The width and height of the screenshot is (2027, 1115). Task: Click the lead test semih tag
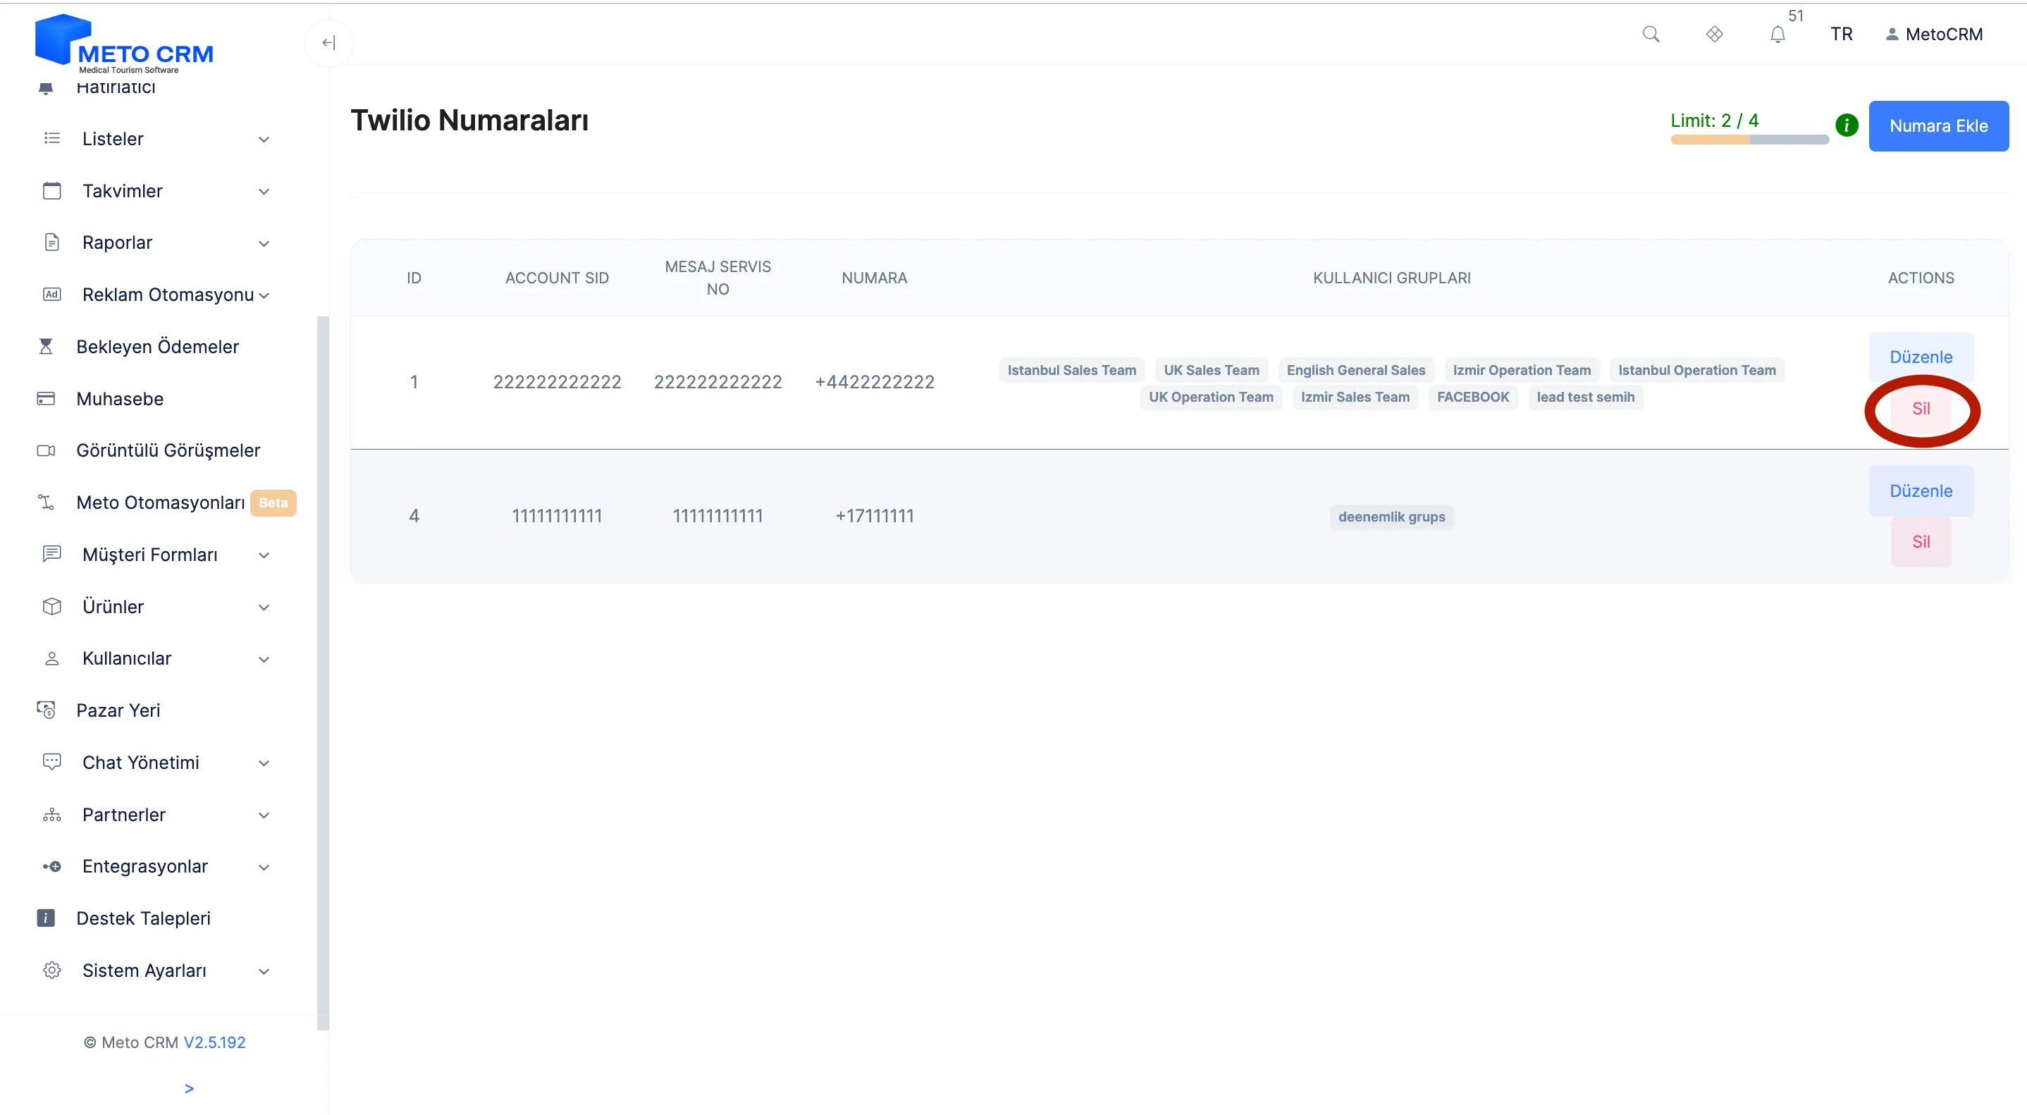(x=1585, y=397)
